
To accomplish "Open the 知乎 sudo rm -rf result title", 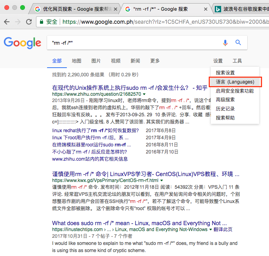I will click(x=130, y=88).
